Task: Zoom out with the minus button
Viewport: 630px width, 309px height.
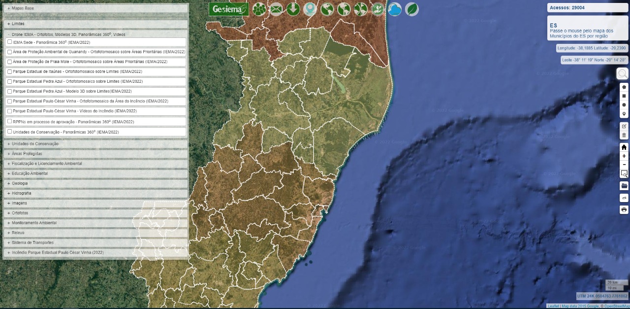Action: coord(624,165)
